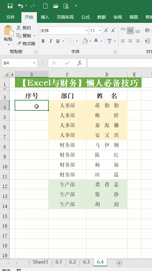This screenshot has height=271, width=152.
Task: Apply cell borders icon
Action: (71, 41)
